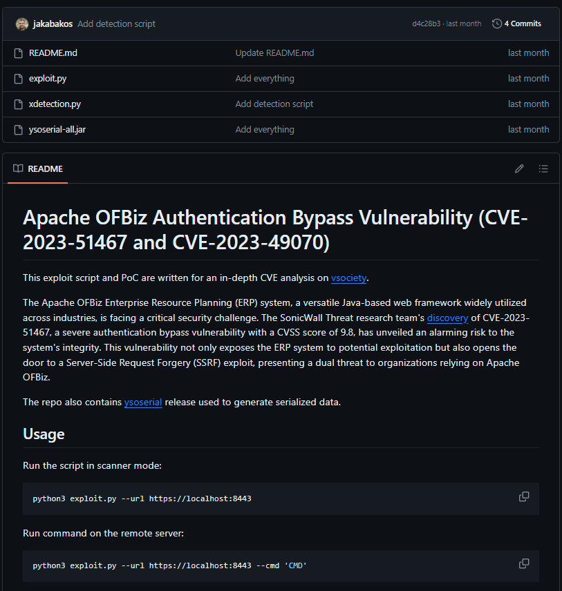Screen dimensions: 562x591
Task: Click the edit README pencil icon
Action: tap(519, 168)
